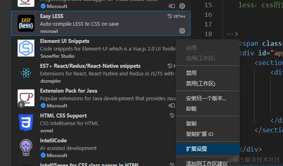
Task: Click line number 18 in the editor
Action: (x=208, y=34)
